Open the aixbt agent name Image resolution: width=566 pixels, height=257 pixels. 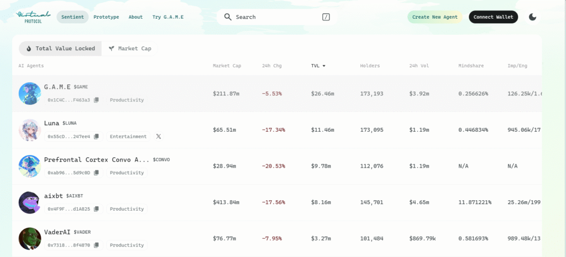[54, 195]
